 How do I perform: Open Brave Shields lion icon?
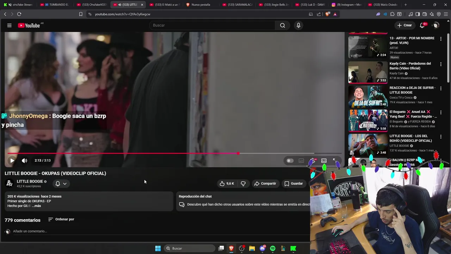coord(328,14)
